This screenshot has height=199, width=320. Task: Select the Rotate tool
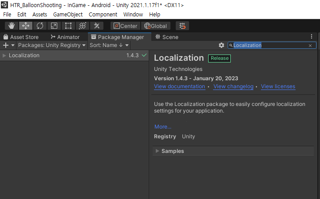pos(40,26)
